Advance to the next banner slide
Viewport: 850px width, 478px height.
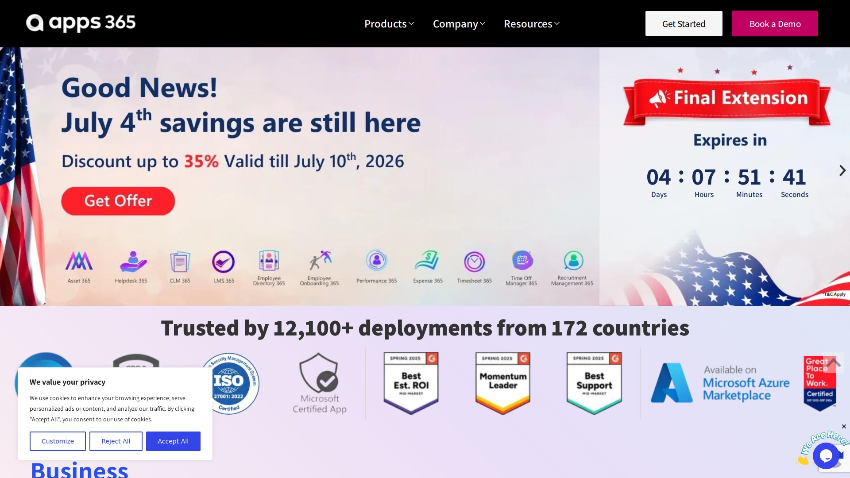click(x=842, y=170)
